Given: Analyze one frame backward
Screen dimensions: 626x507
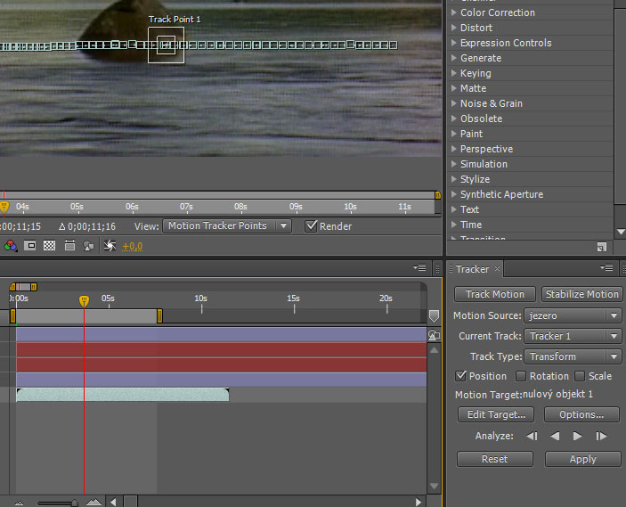Looking at the screenshot, I should 532,436.
